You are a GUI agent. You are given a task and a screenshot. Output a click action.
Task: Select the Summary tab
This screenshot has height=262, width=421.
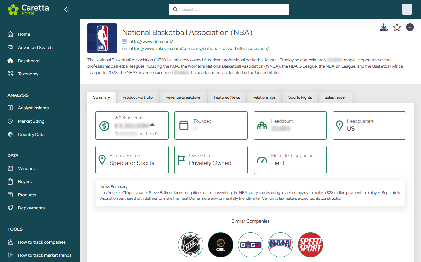102,97
